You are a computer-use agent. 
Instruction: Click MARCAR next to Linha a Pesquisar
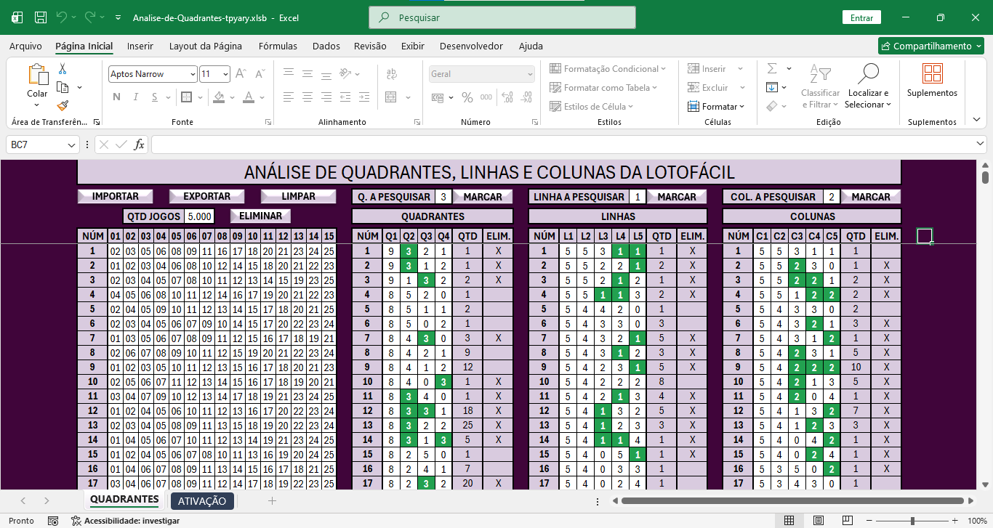[x=676, y=197]
